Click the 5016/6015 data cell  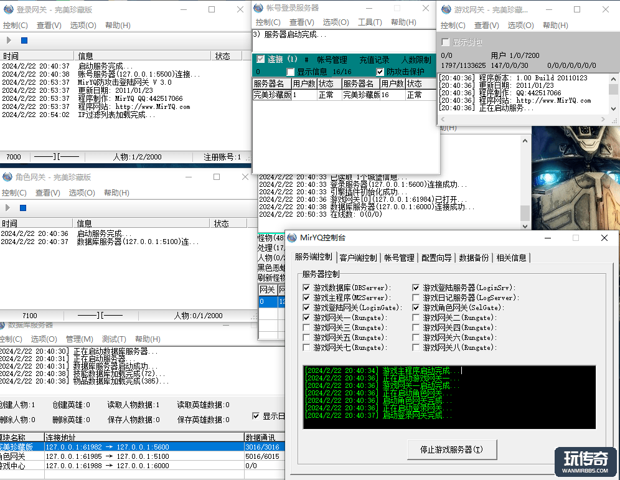coord(263,456)
